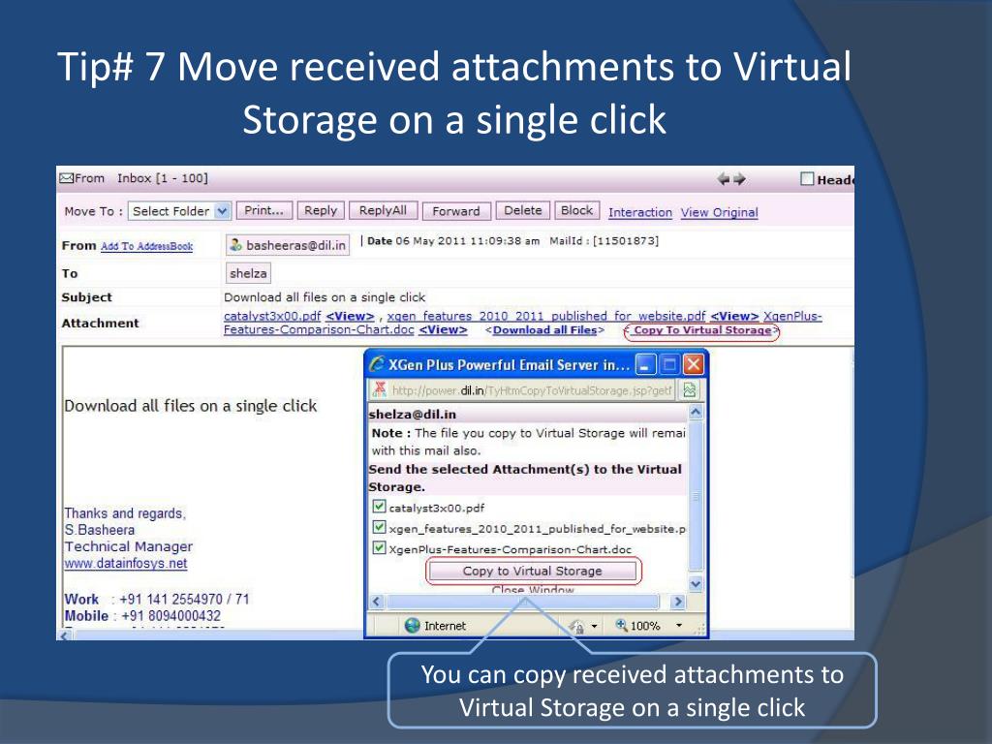Click the Delete button

pos(522,210)
